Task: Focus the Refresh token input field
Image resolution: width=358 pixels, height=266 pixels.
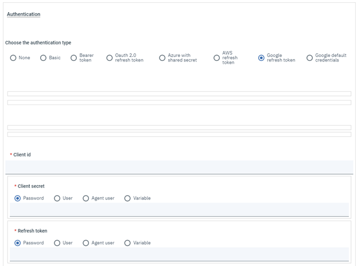Action: [179, 254]
